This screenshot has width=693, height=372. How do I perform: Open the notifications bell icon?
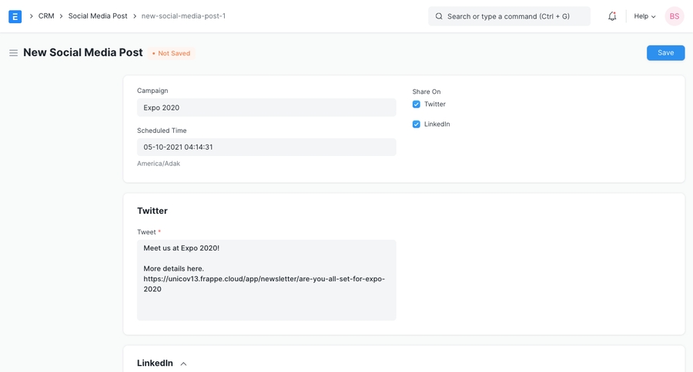(612, 16)
